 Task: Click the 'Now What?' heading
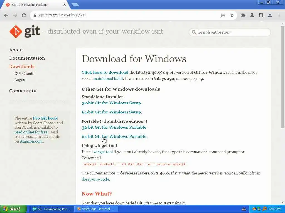[97, 194]
